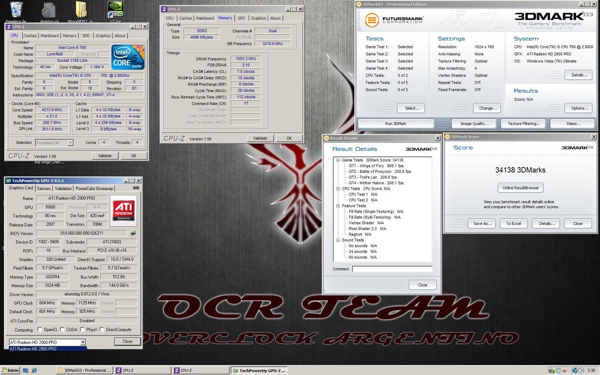Click Options... button in 3DMark03

(x=579, y=108)
